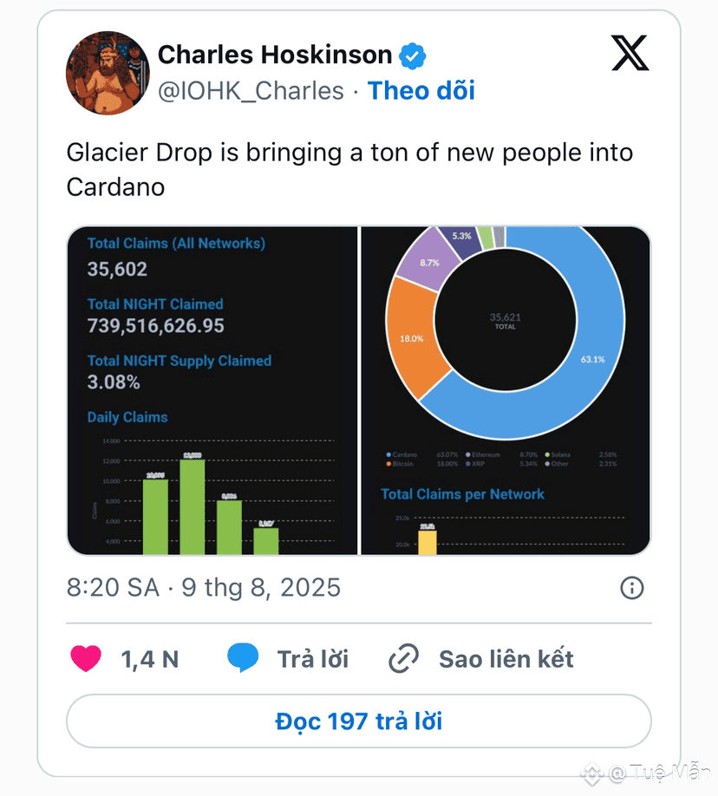Open the X logo icon

coord(630,53)
